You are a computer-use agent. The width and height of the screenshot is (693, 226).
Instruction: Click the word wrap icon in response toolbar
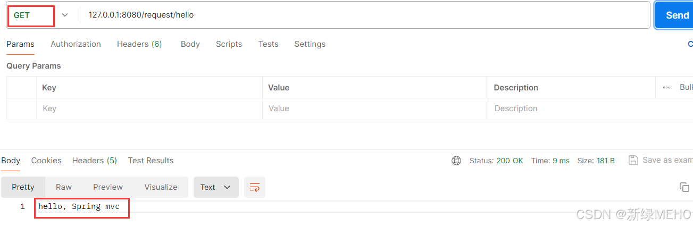click(x=255, y=187)
